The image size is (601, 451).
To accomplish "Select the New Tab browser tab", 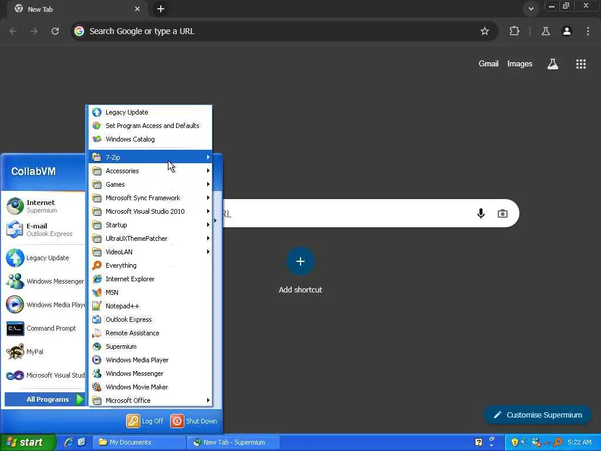I will (77, 9).
